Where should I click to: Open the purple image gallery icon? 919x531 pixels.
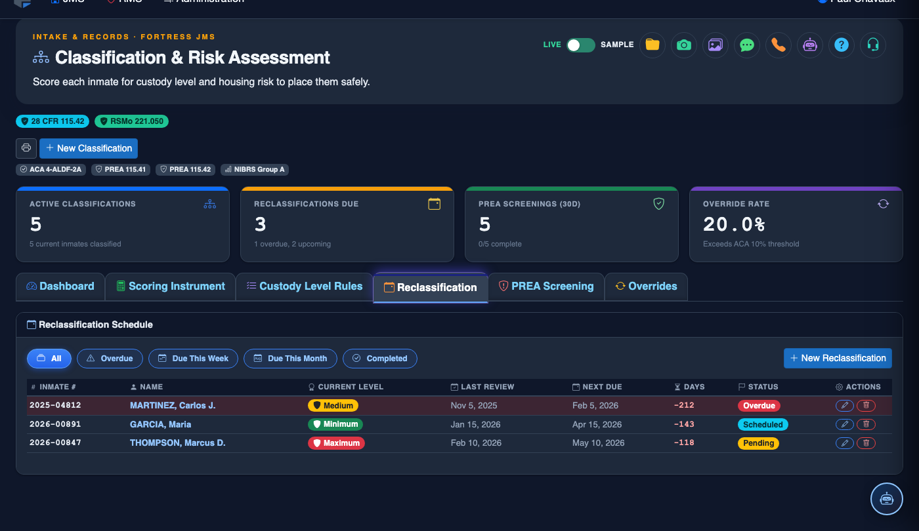716,45
